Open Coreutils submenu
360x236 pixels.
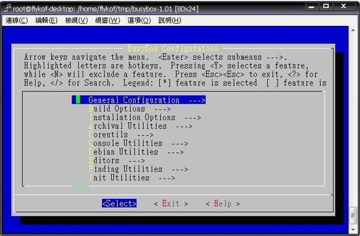coord(121,135)
